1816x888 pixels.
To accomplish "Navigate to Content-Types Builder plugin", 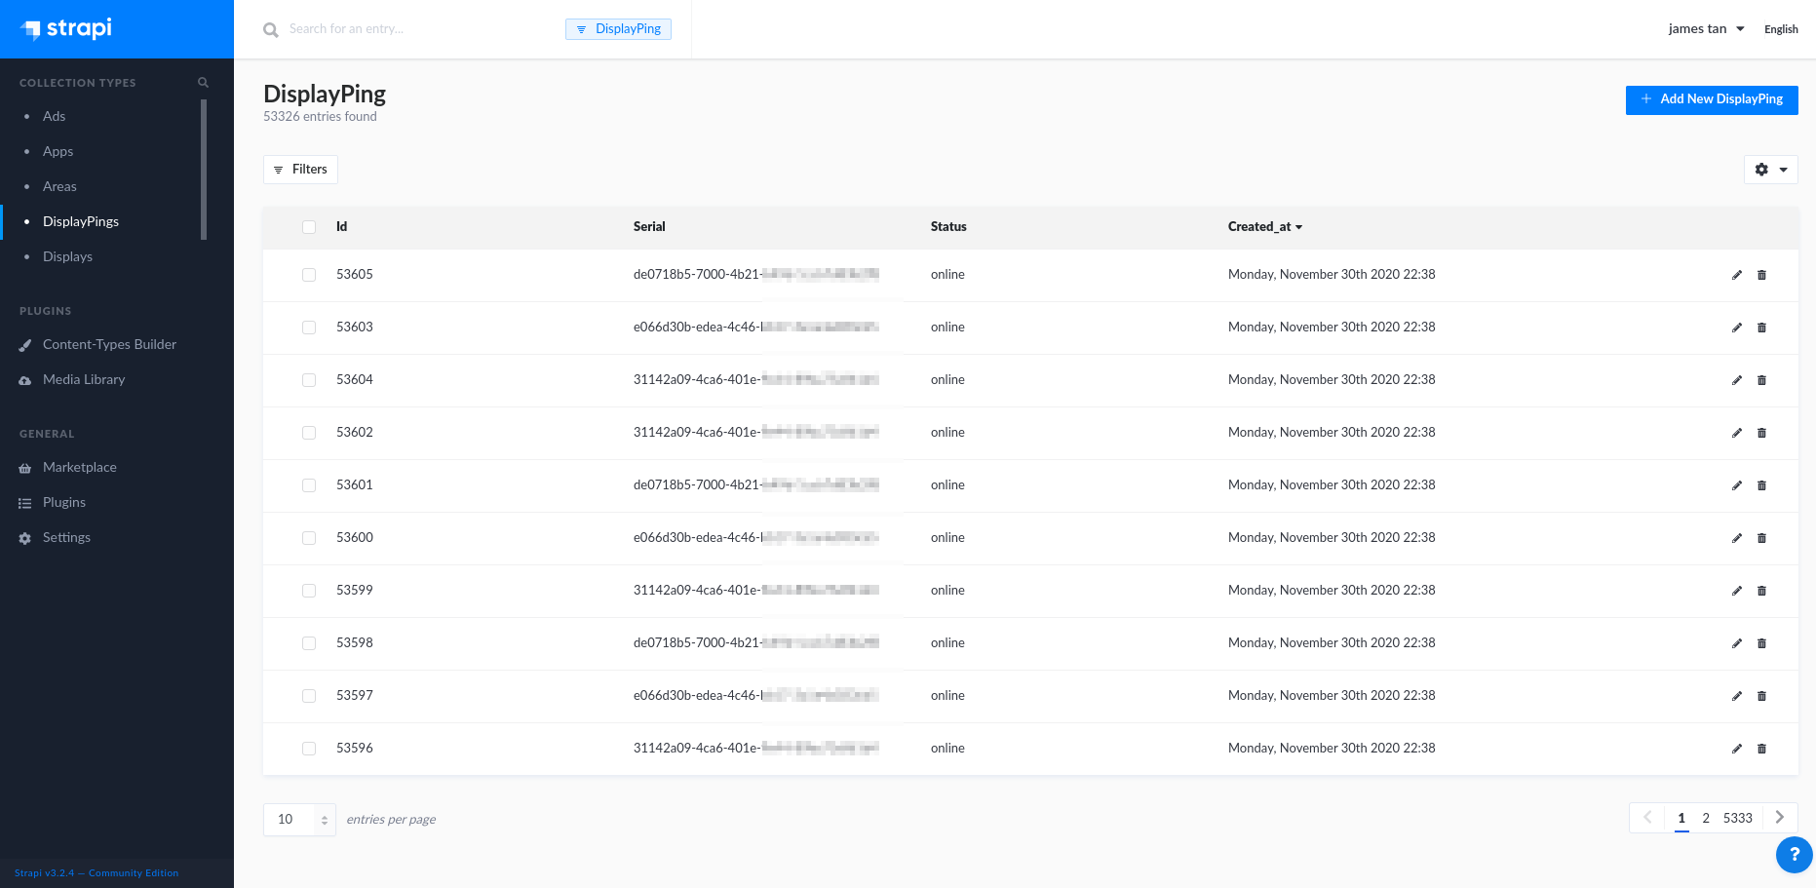I will pos(109,344).
